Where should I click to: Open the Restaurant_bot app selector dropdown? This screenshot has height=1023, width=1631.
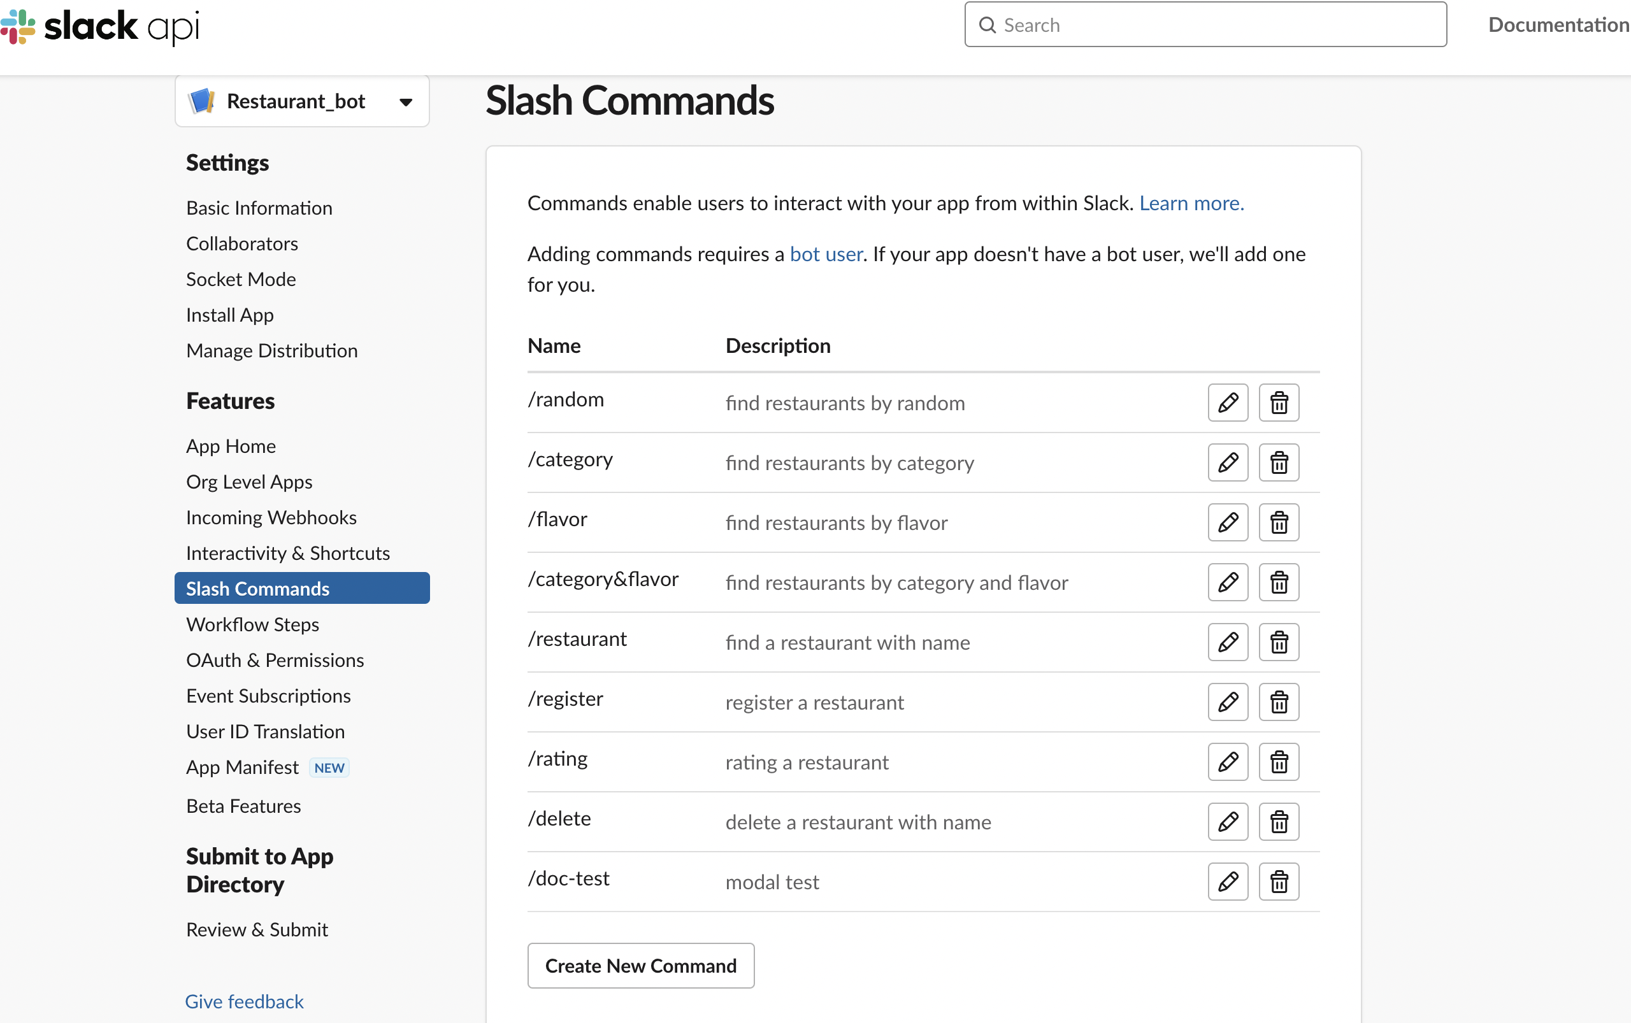click(x=302, y=101)
